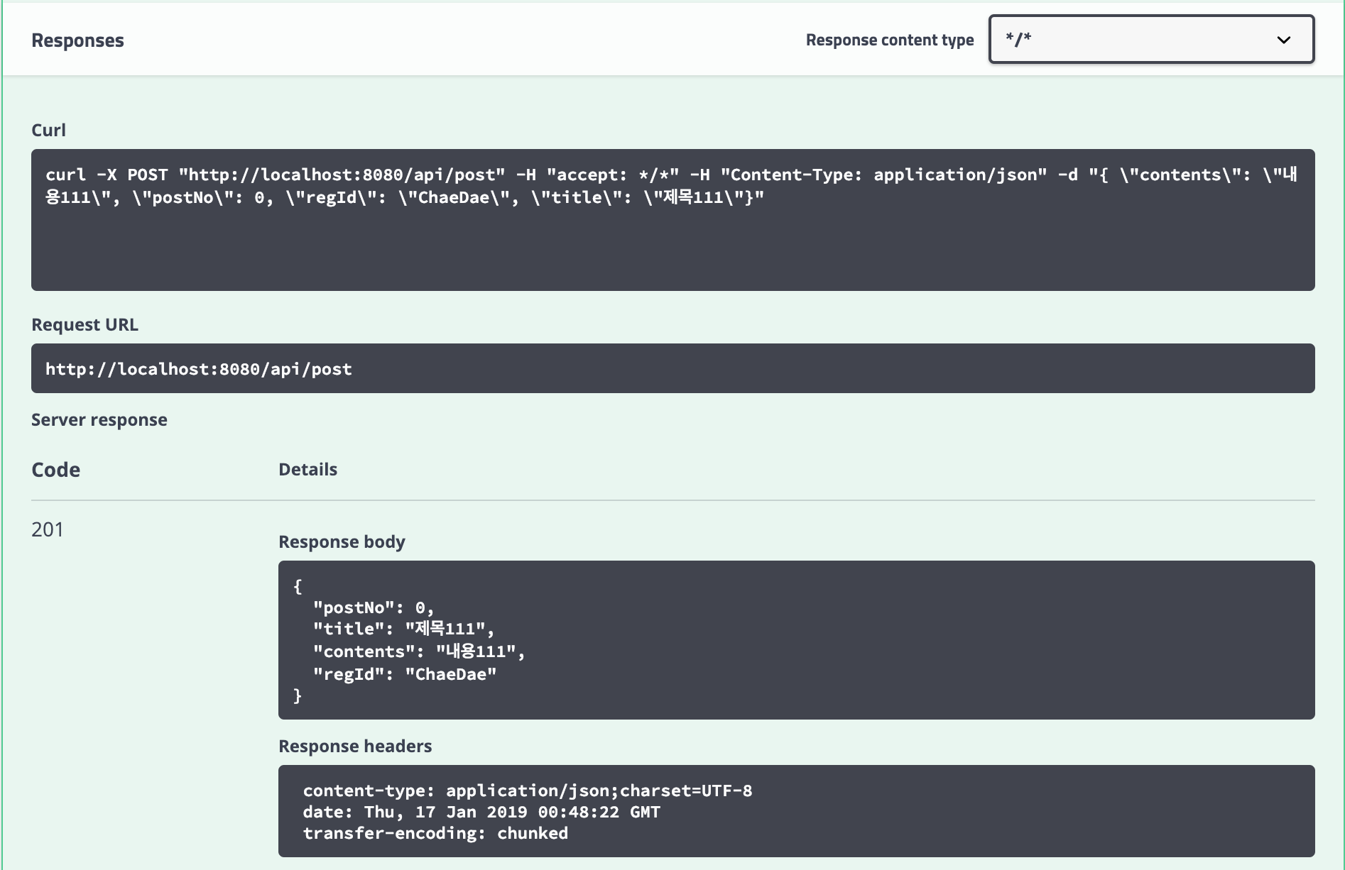Screen dimensions: 1345x870
Task: Click inside the Curl command code block
Action: click(672, 220)
